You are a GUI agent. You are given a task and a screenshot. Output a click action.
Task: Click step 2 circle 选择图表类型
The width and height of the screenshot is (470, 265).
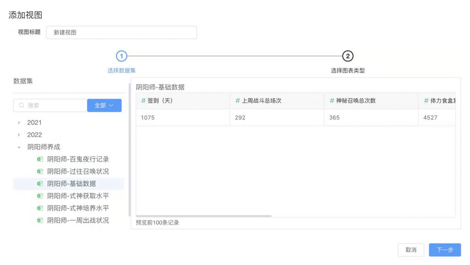pos(348,56)
